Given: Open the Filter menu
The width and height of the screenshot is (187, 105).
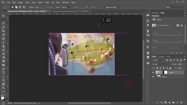Looking at the screenshot, I should (47, 3).
